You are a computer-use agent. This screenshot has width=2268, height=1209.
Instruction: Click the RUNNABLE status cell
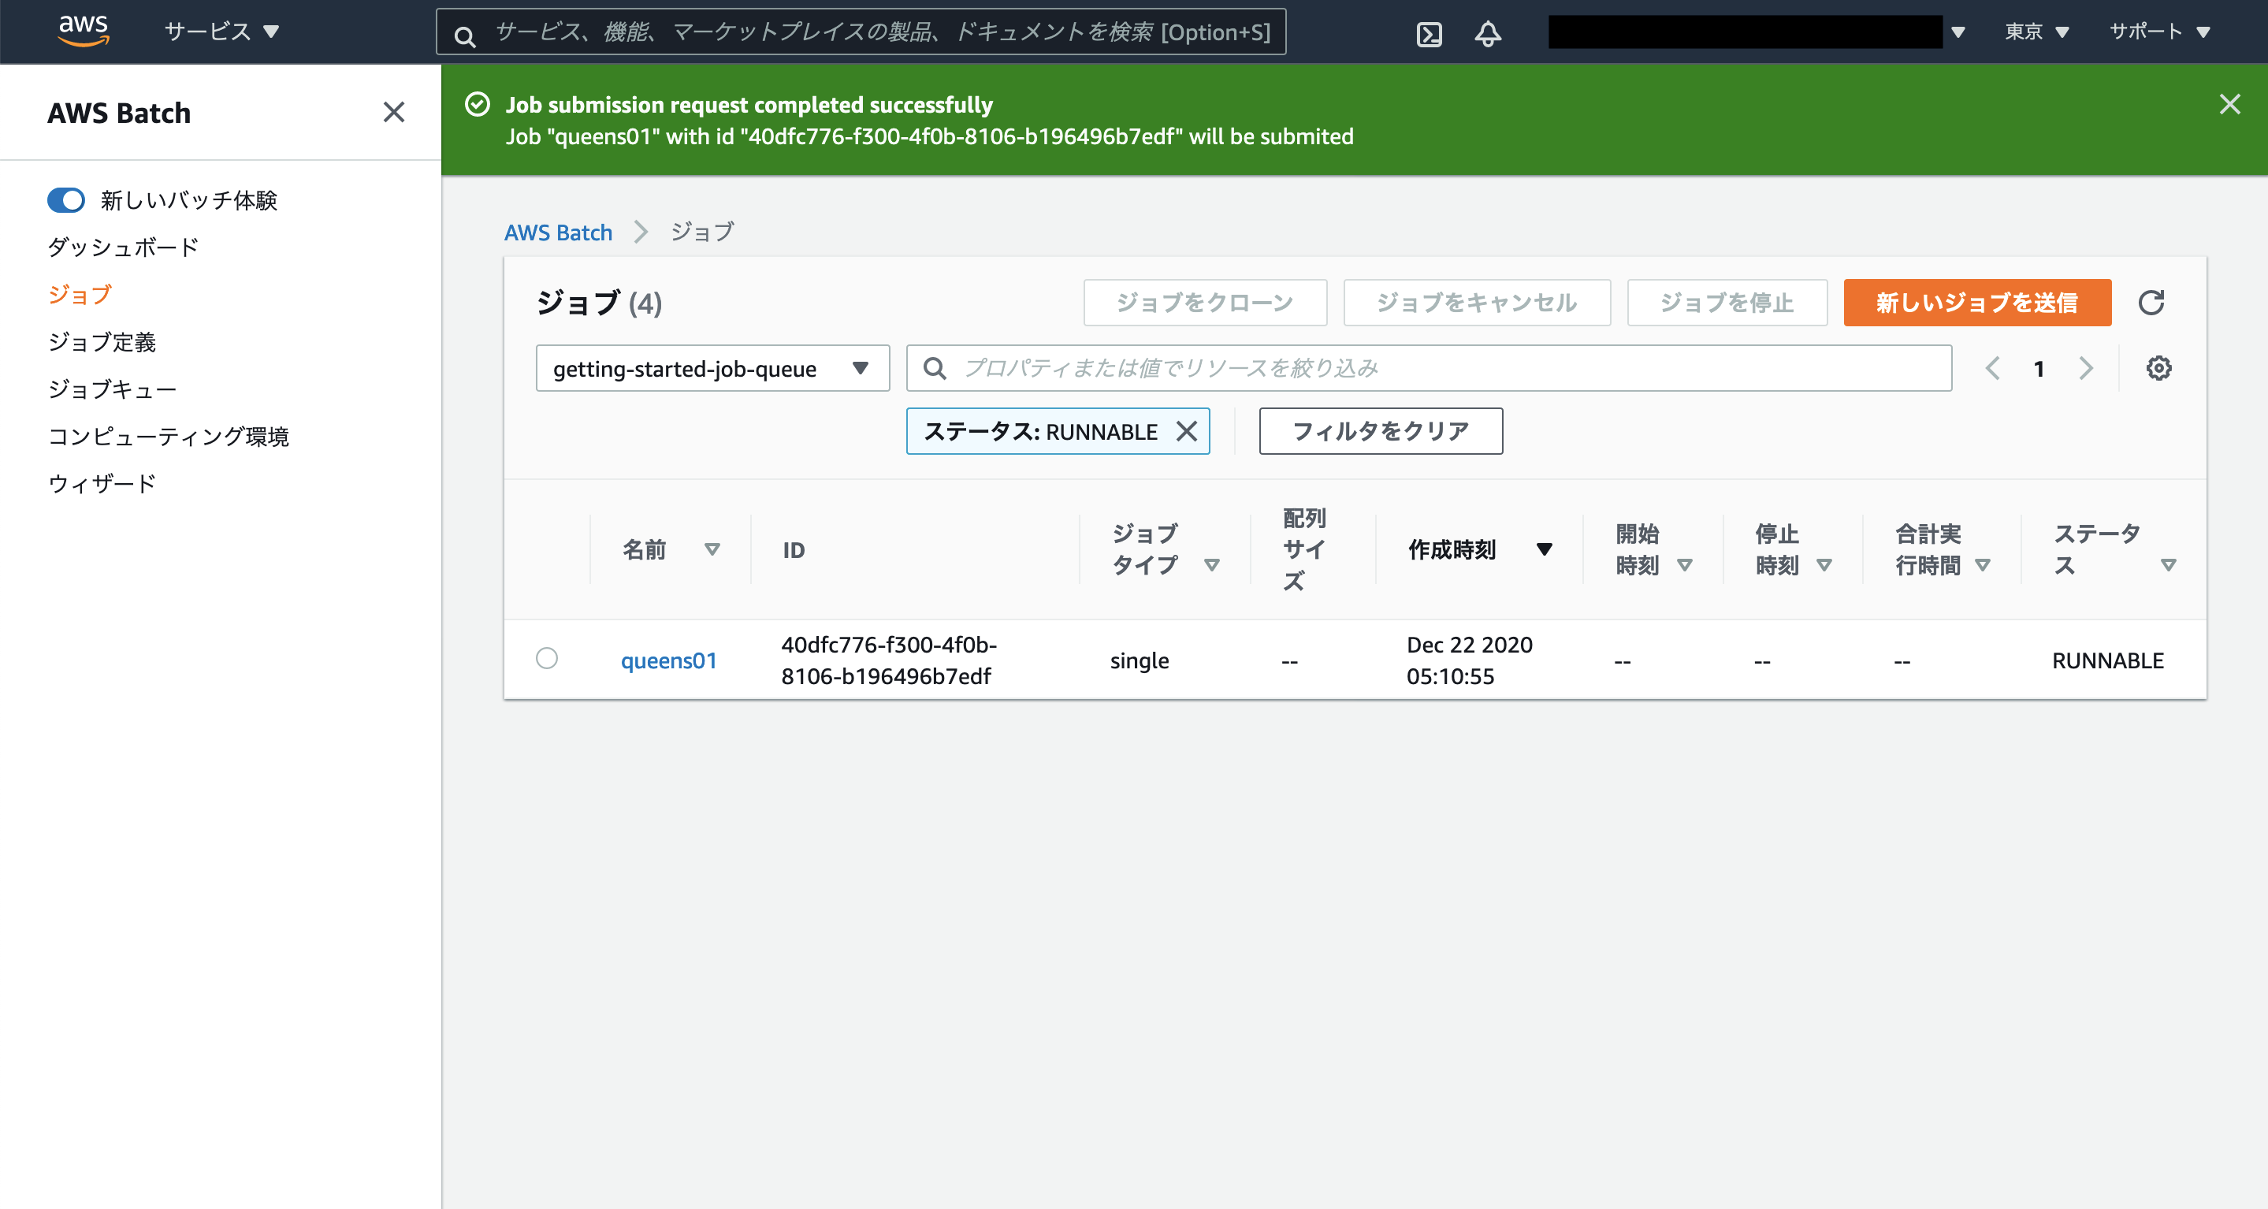2107,660
